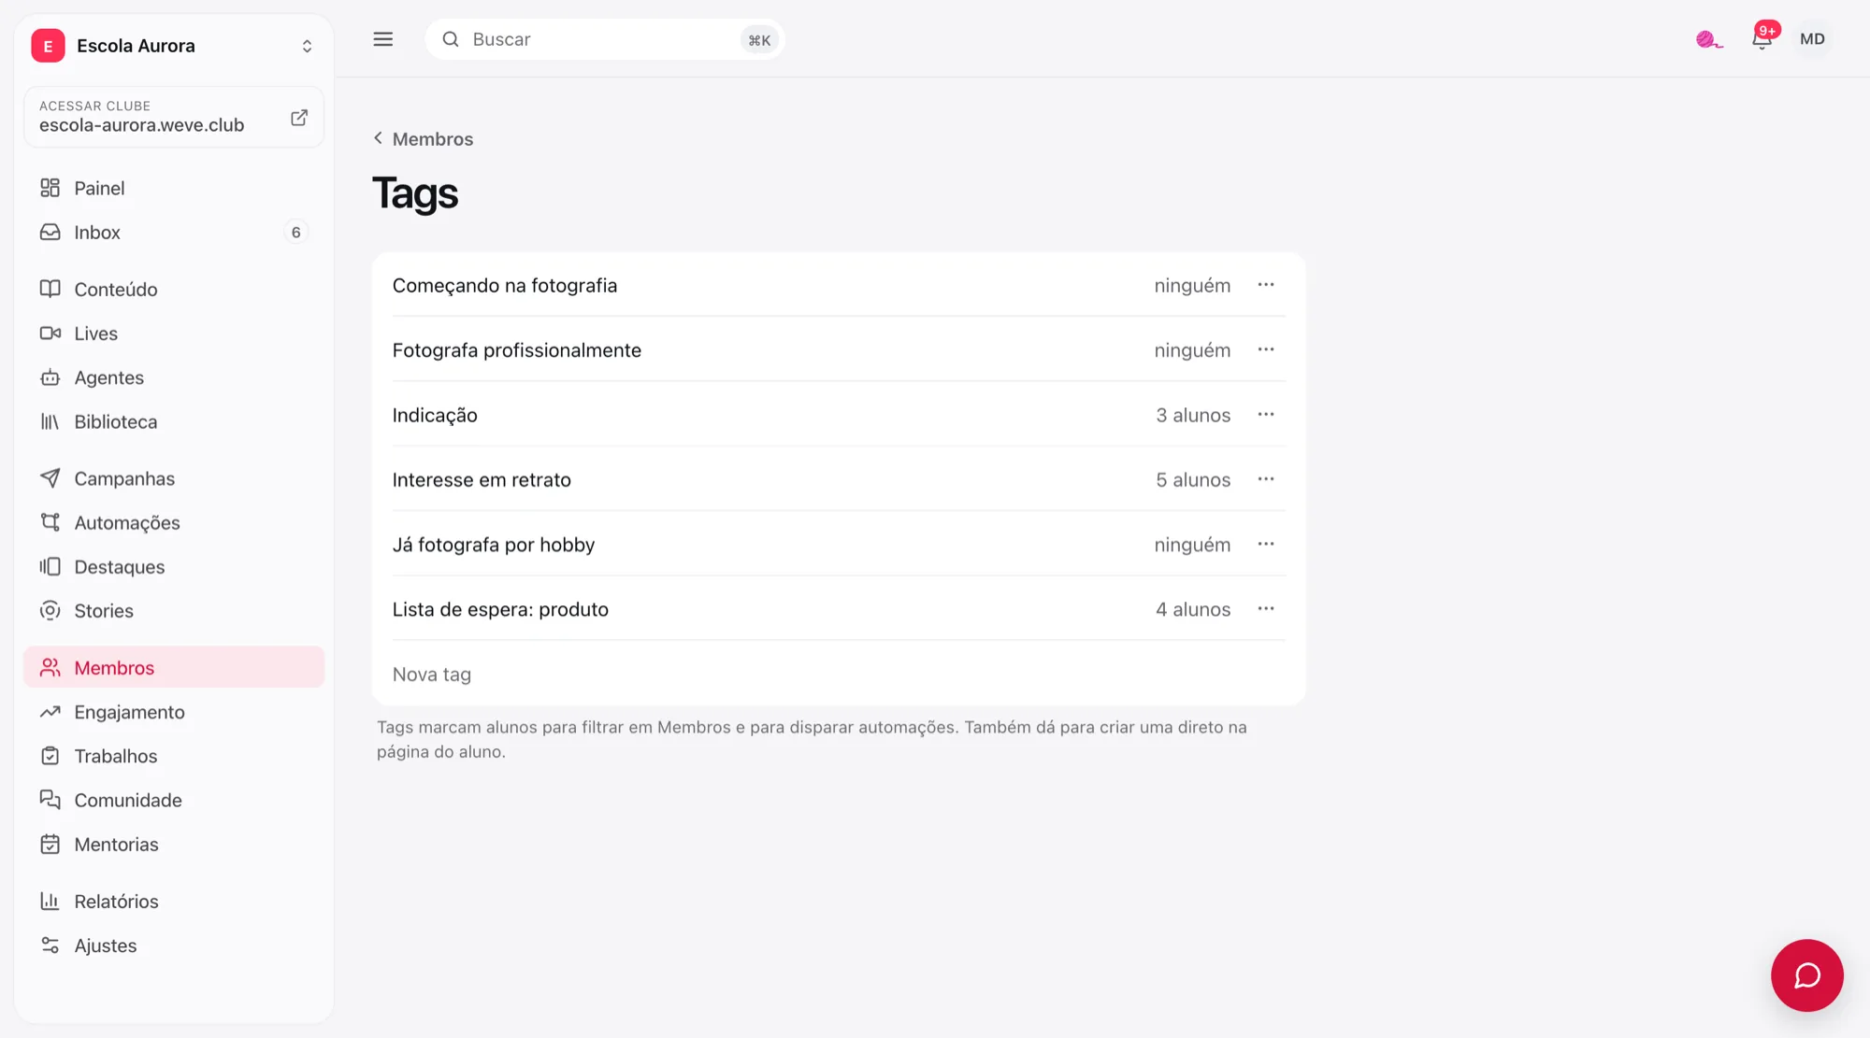Open options menu for Indicação tag
The image size is (1870, 1038).
[1266, 415]
